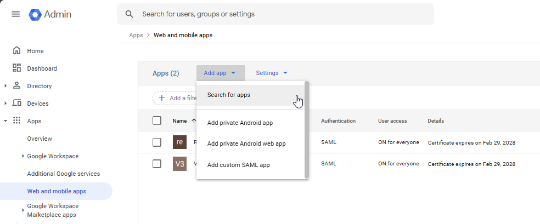Expand the Devices section arrow

(x=5, y=104)
